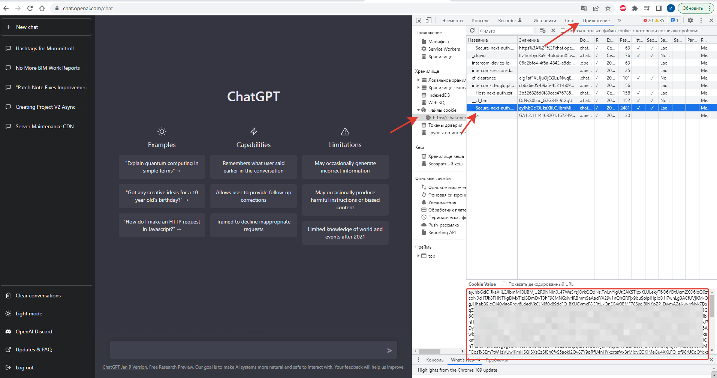Open DevTools three-dot customize menu

click(701, 20)
